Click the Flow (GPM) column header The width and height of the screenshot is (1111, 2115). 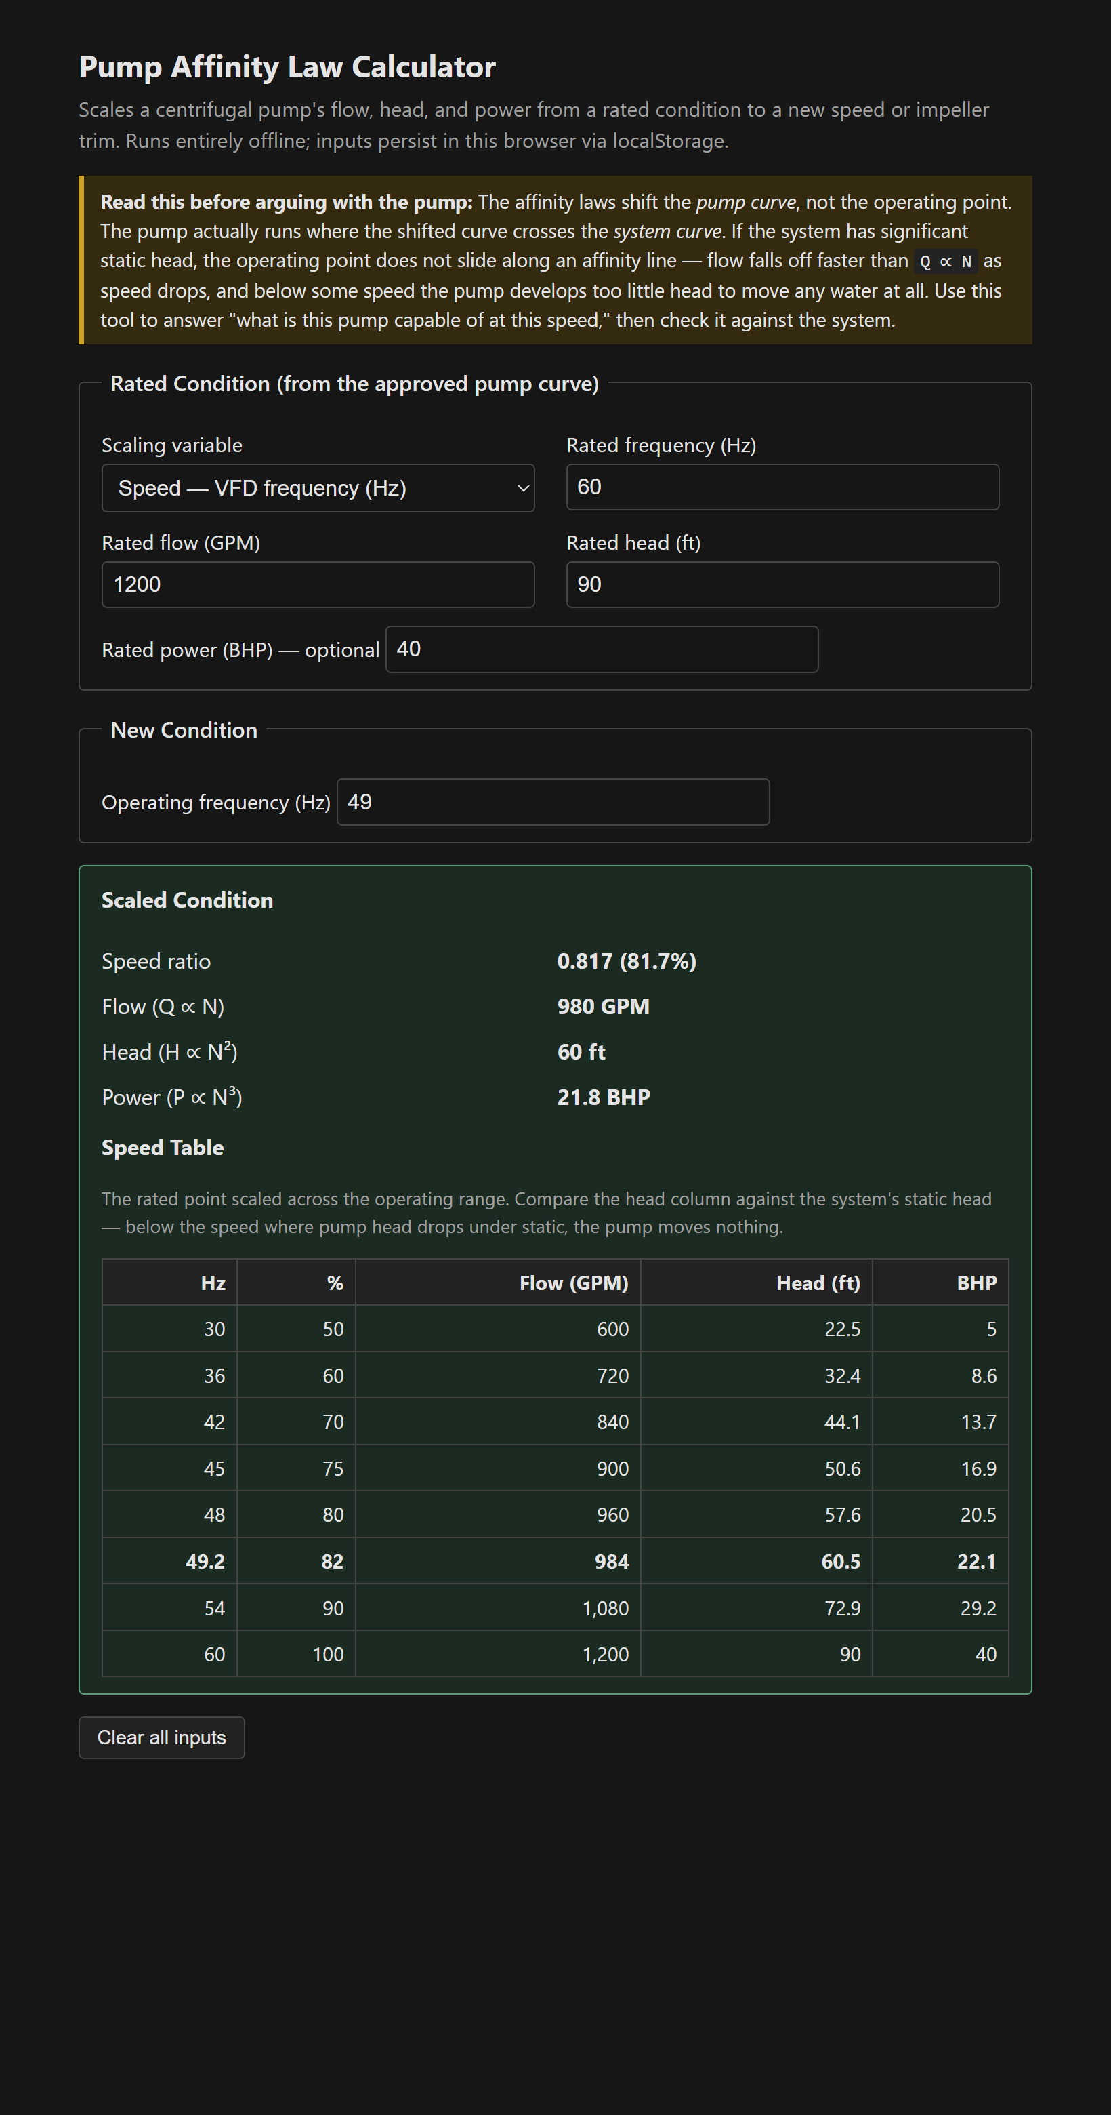(x=498, y=1283)
